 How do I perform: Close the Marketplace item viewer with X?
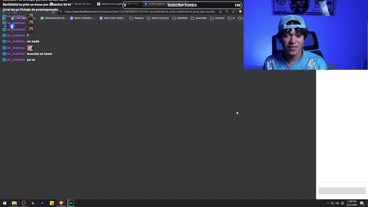click(x=5, y=26)
